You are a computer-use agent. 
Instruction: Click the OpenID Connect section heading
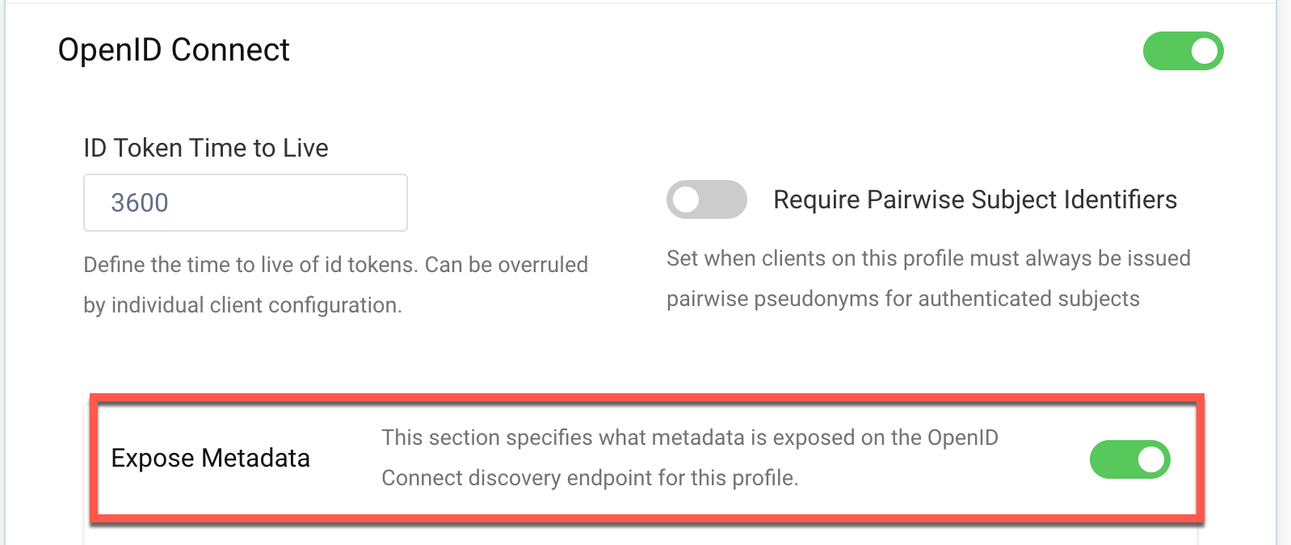click(174, 50)
